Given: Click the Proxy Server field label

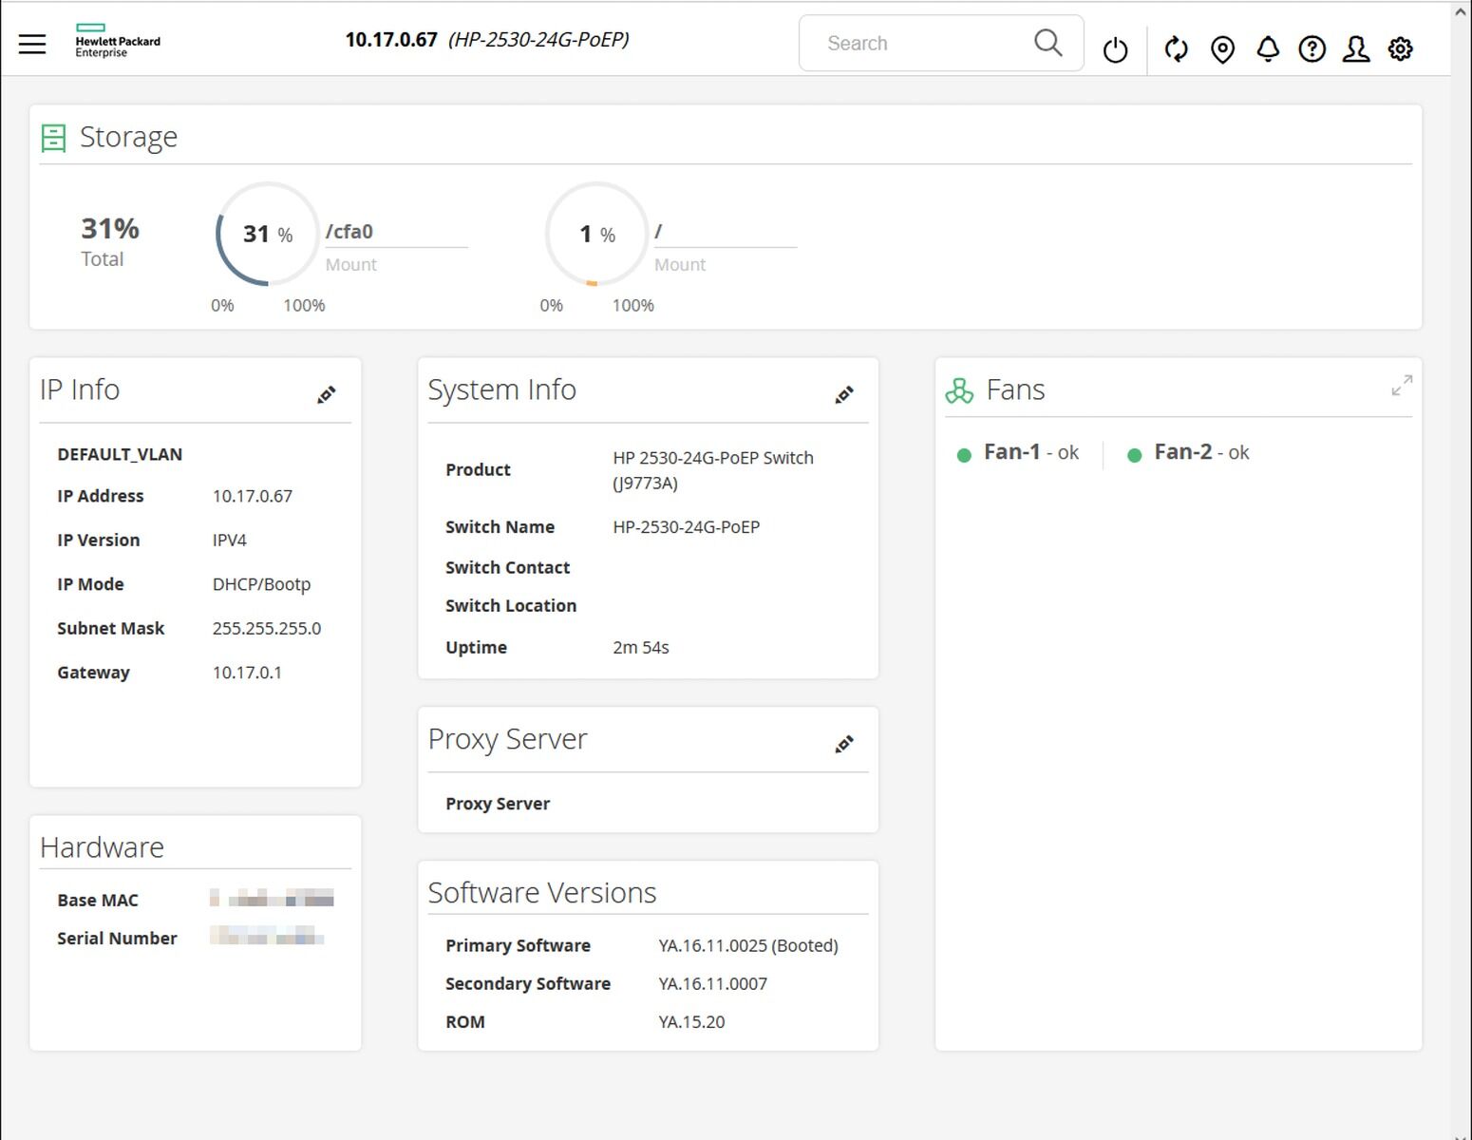Looking at the screenshot, I should pos(498,804).
